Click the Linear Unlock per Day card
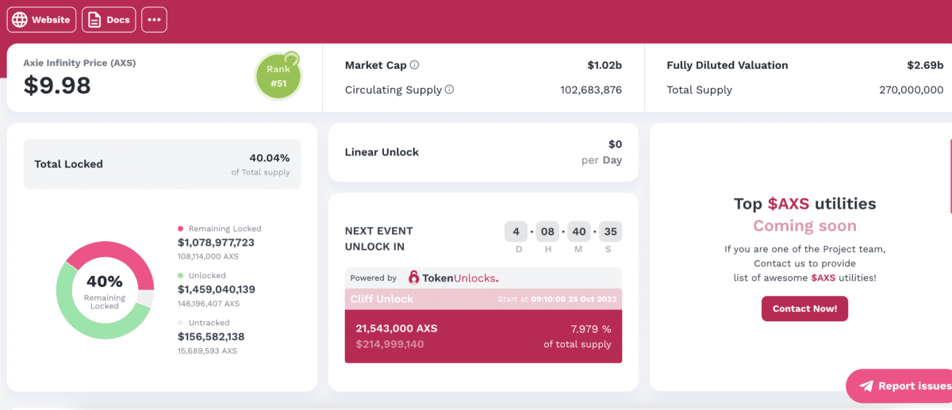This screenshot has width=952, height=410. pyautogui.click(x=483, y=152)
